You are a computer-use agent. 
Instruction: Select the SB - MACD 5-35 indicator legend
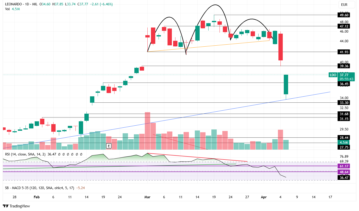(40, 188)
